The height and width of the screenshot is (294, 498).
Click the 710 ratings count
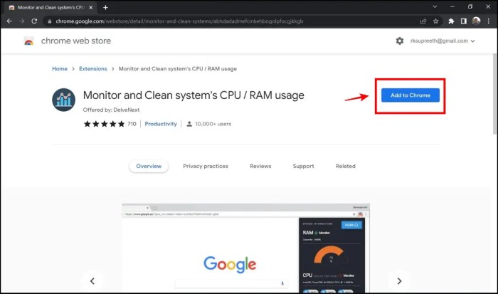[x=132, y=124]
